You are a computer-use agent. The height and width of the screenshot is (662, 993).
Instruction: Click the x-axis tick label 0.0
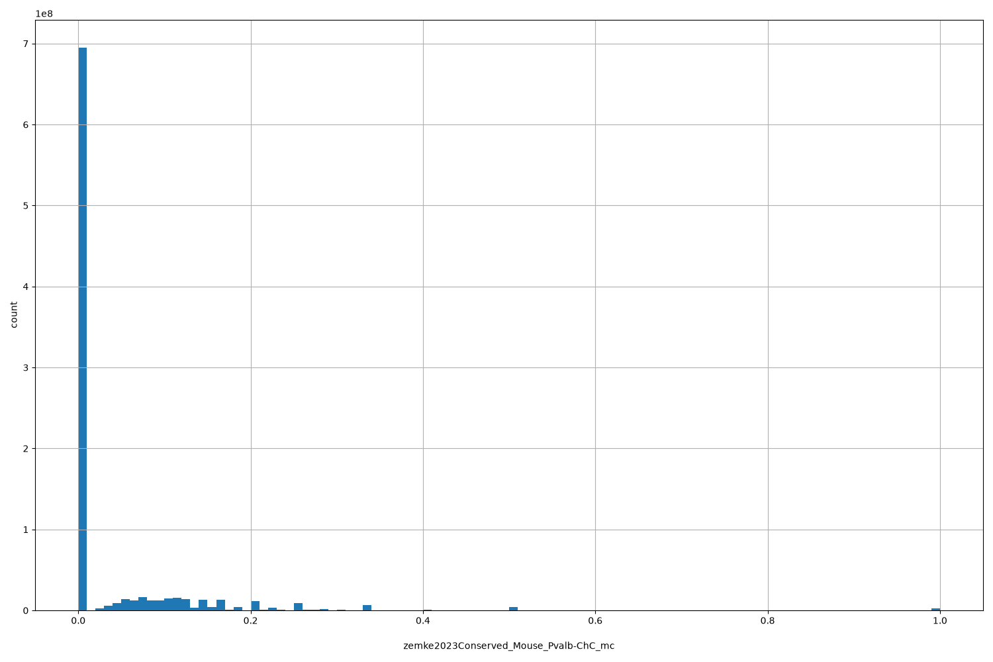pyautogui.click(x=79, y=621)
